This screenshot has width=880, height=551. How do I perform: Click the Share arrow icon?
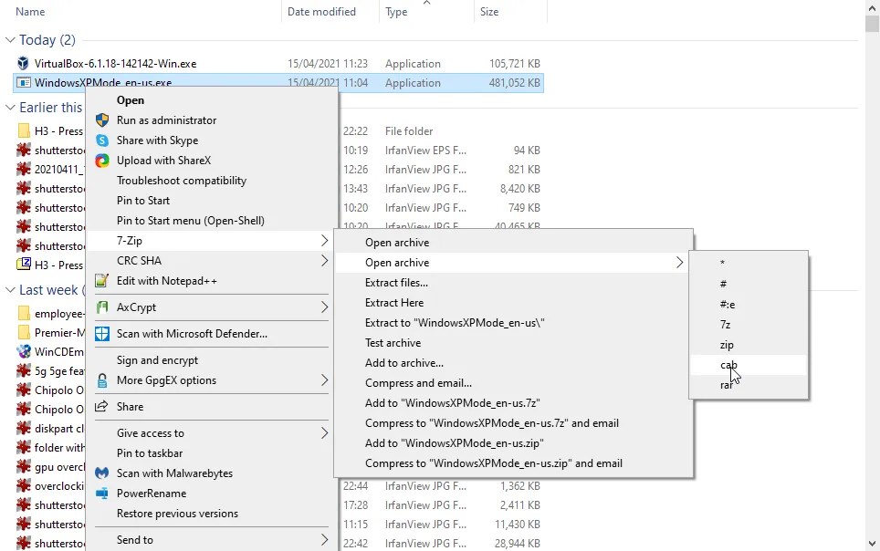(103, 407)
